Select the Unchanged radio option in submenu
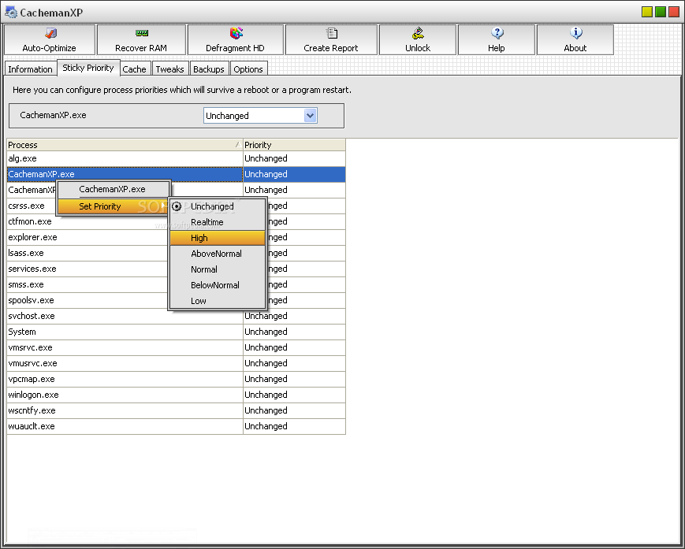Screen dimensions: 685x549 point(218,206)
